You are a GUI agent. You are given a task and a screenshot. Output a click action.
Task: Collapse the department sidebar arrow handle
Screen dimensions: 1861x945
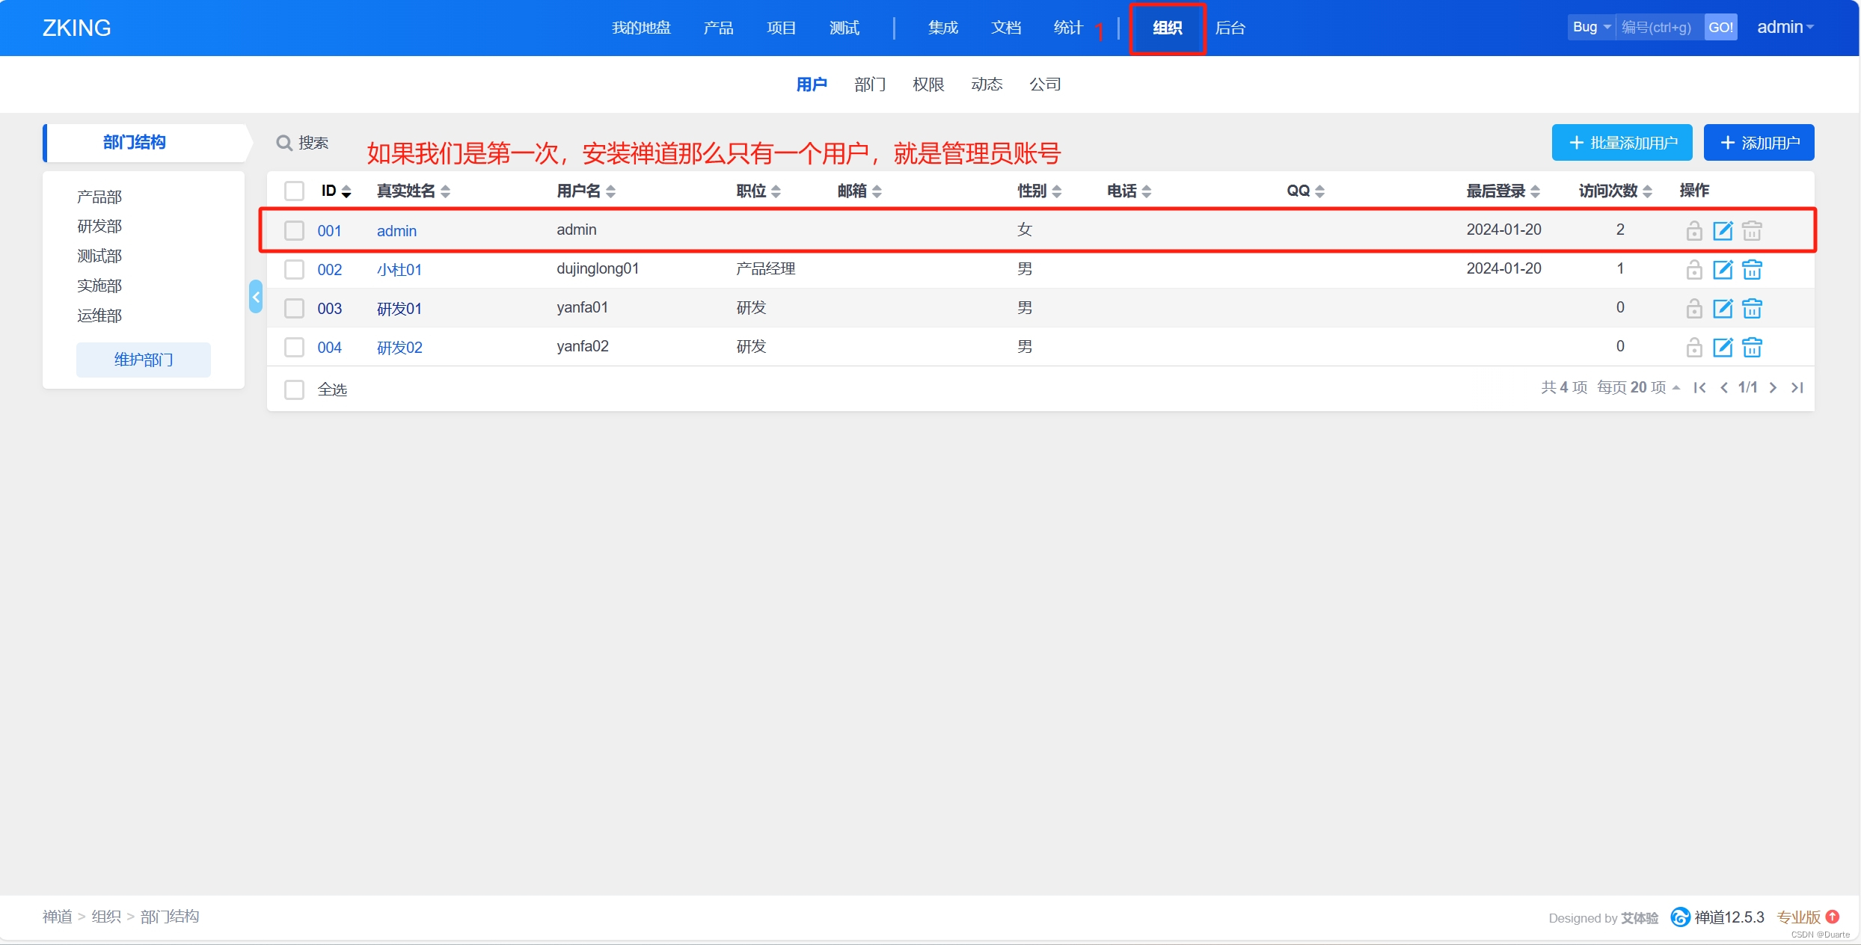(x=256, y=297)
